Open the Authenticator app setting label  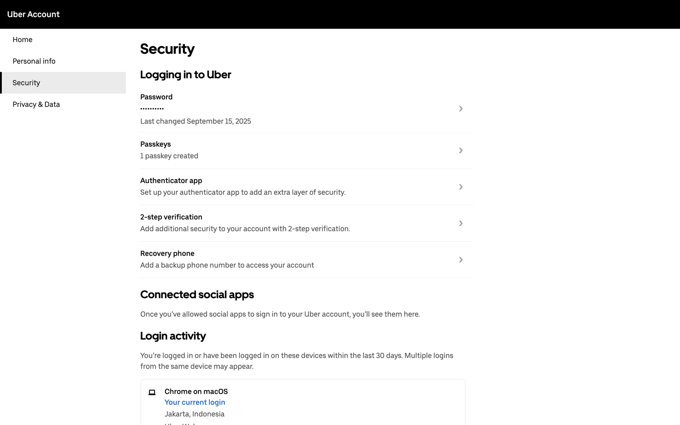(171, 181)
